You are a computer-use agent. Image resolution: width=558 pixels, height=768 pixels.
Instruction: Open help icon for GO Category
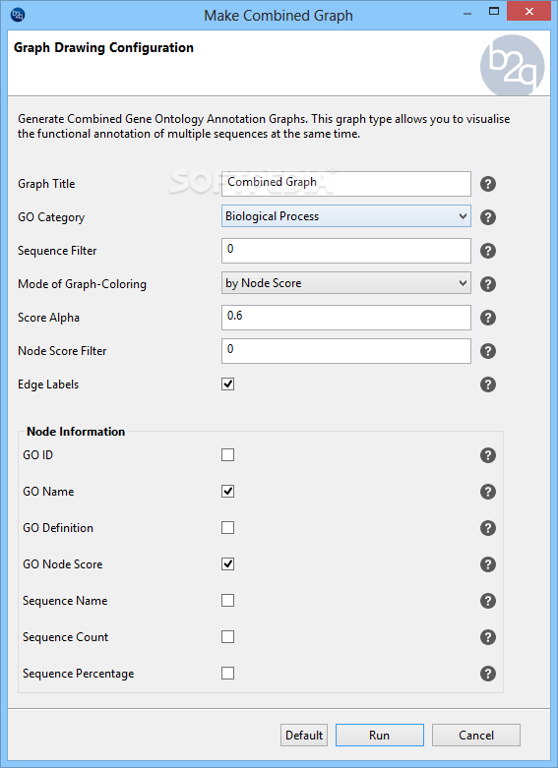point(488,217)
